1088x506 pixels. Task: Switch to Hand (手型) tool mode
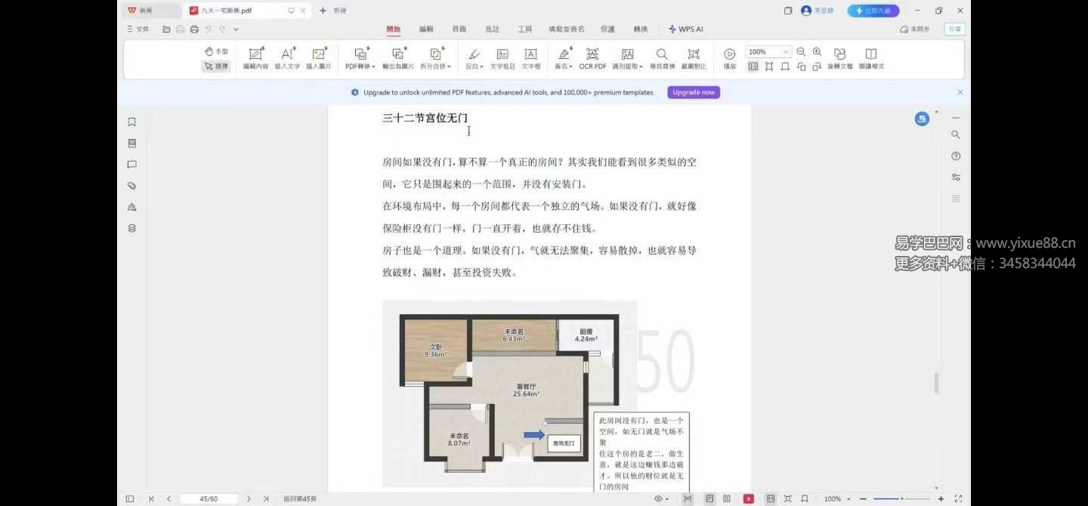(x=216, y=51)
